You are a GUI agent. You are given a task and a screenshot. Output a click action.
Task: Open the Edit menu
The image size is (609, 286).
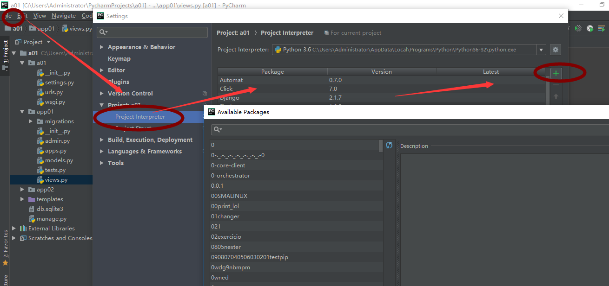point(22,16)
